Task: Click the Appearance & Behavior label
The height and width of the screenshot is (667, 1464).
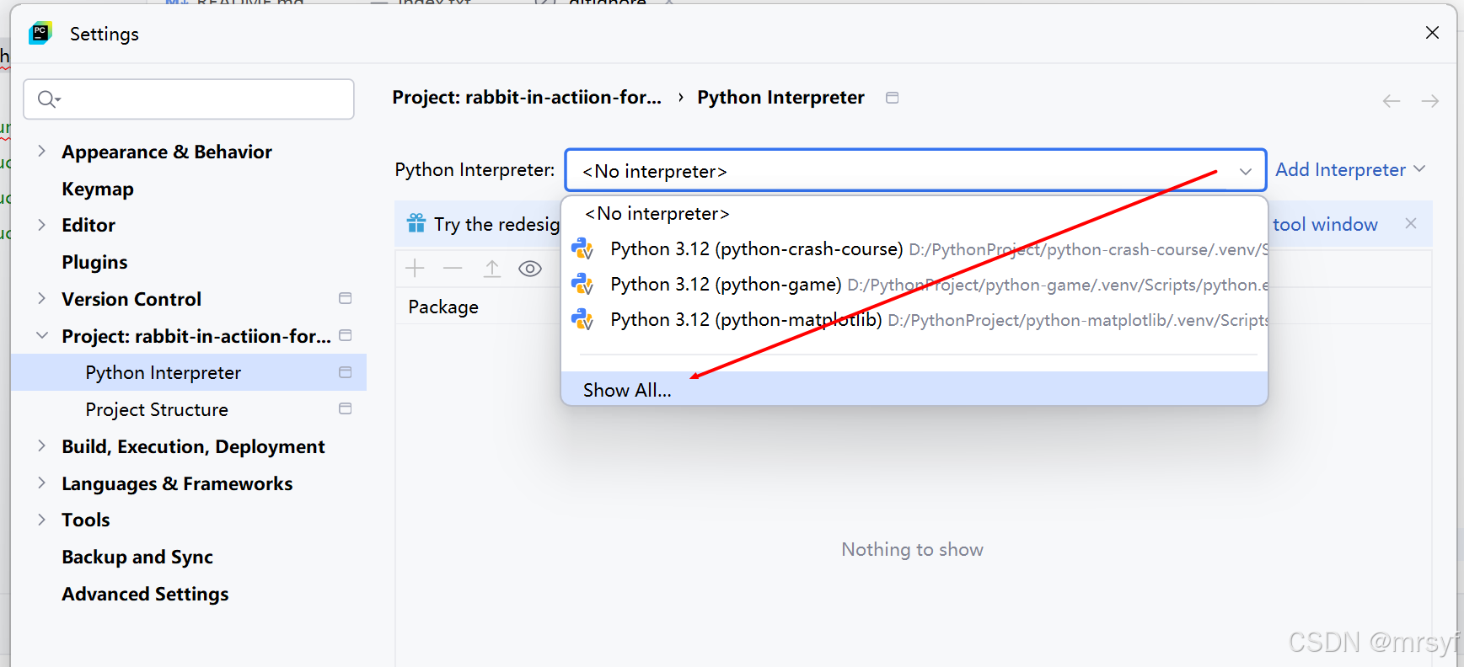Action: click(x=167, y=152)
